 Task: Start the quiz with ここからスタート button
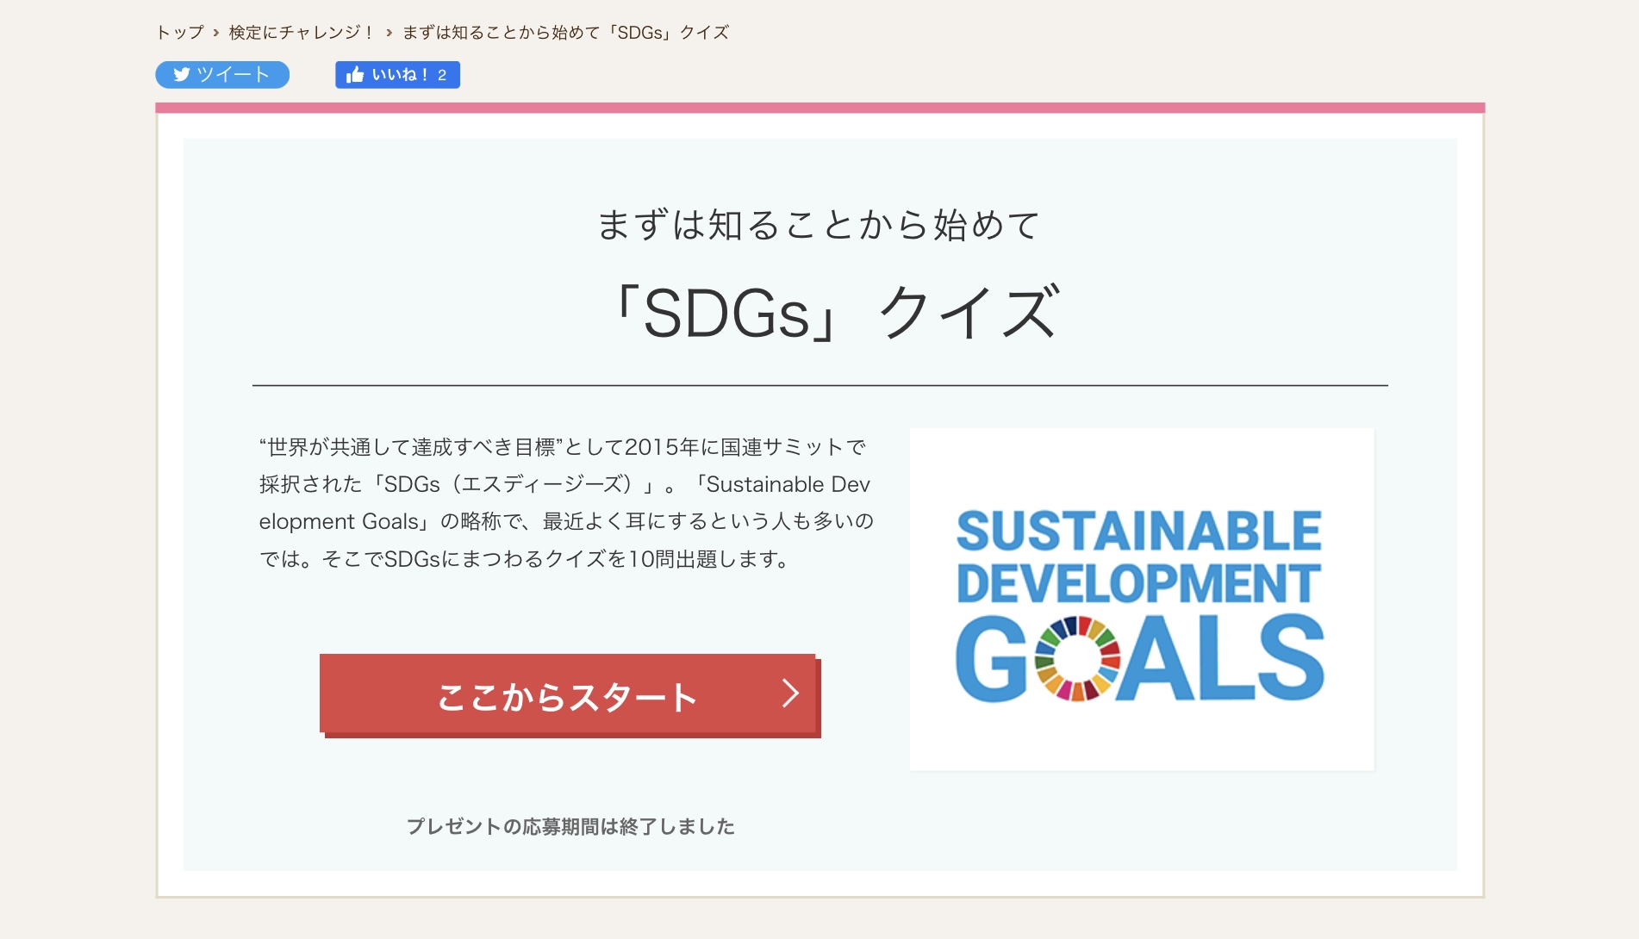pyautogui.click(x=569, y=694)
